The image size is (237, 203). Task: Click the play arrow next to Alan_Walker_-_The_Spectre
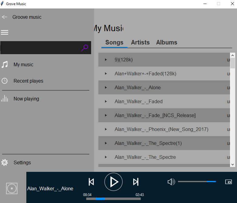pyautogui.click(x=106, y=157)
